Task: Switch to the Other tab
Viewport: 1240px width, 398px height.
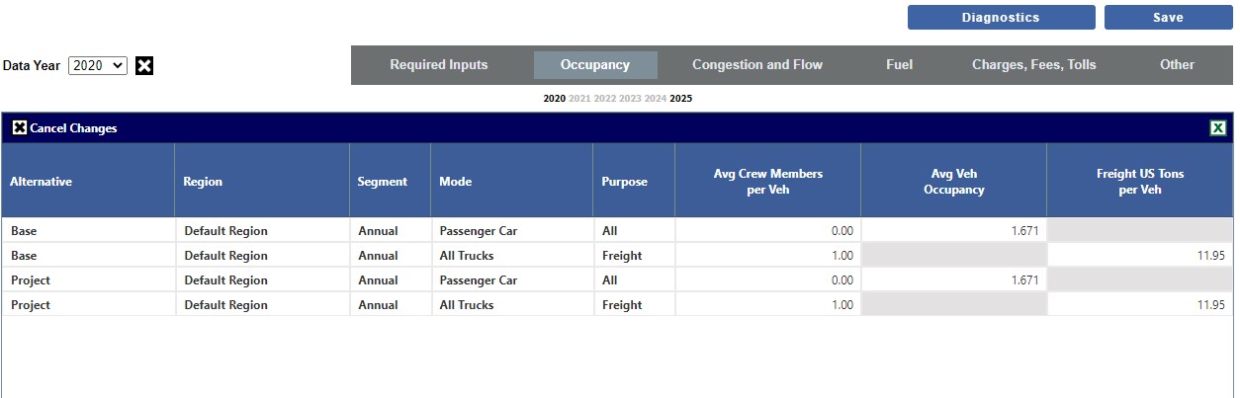Action: click(x=1177, y=65)
